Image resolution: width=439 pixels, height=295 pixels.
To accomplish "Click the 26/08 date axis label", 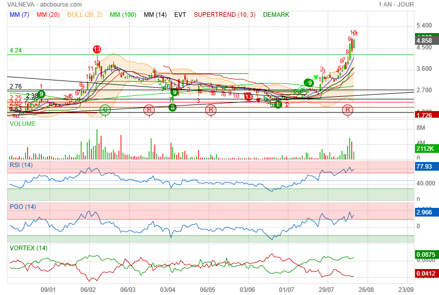I will click(366, 290).
